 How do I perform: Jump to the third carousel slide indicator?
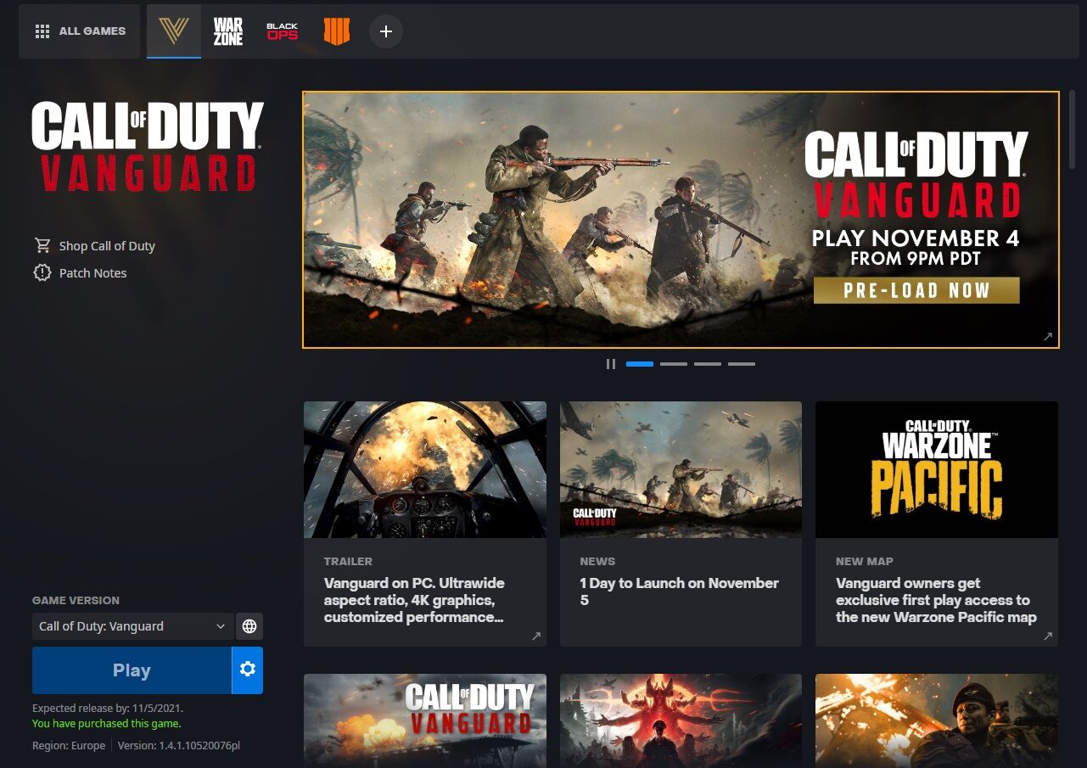(x=708, y=364)
